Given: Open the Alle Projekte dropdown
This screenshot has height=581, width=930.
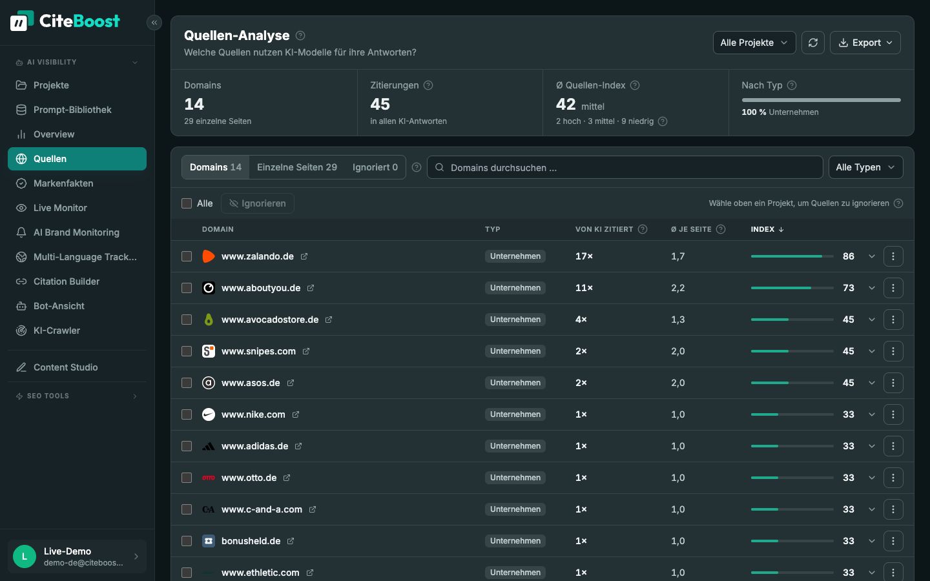Looking at the screenshot, I should pos(754,43).
